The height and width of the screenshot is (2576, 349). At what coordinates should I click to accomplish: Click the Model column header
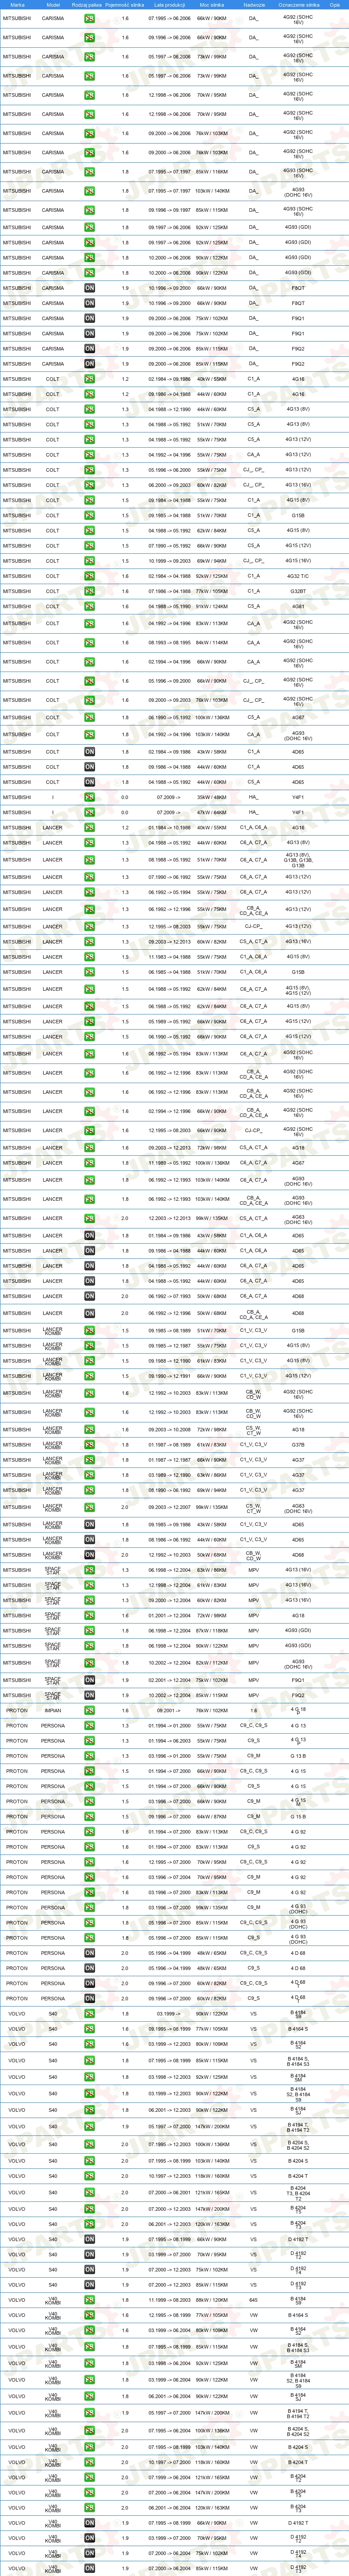pyautogui.click(x=53, y=5)
